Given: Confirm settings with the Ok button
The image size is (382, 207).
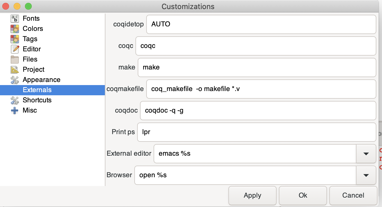Looking at the screenshot, I should pyautogui.click(x=303, y=195).
